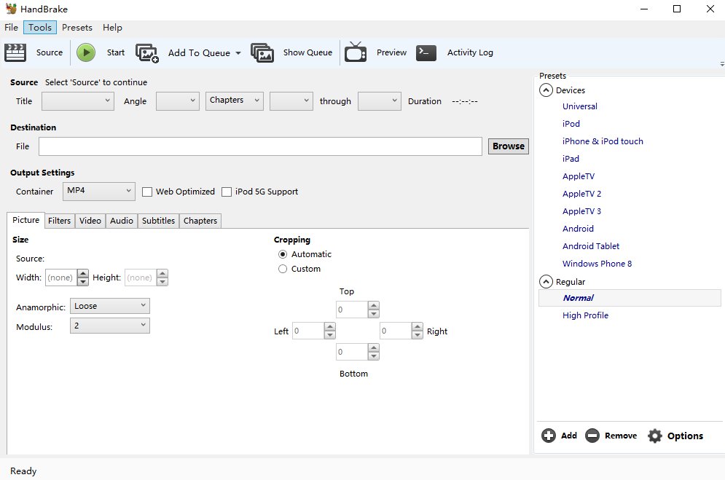The image size is (725, 480).
Task: Open the Show Queue icon
Action: point(262,52)
